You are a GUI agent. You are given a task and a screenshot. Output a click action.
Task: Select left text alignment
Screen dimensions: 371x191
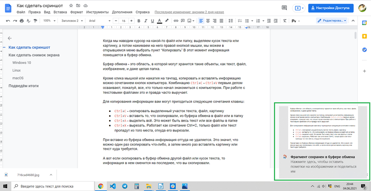[x=200, y=21]
